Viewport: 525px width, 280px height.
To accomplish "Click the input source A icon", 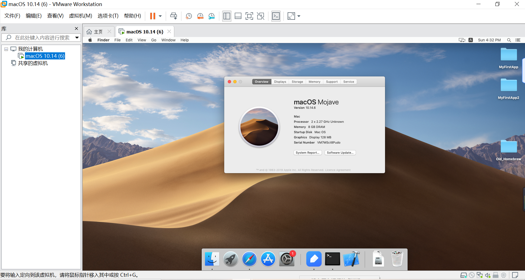I will [471, 40].
